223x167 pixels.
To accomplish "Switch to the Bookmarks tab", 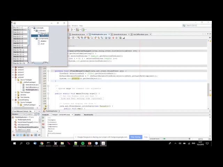I will click(x=89, y=114).
